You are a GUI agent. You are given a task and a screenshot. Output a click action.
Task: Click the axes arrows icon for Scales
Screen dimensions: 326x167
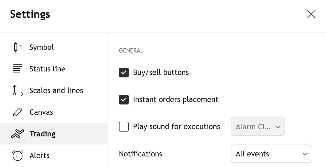(x=18, y=90)
